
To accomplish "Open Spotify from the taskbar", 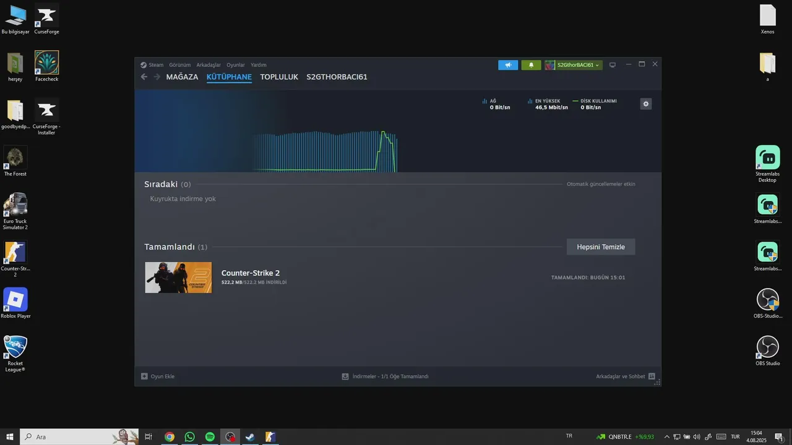I will (210, 436).
